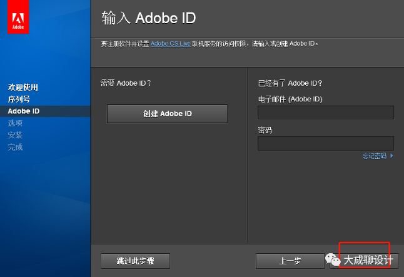The width and height of the screenshot is (404, 277).
Task: Select the highlighted Adobe ID step
Action: pos(24,111)
